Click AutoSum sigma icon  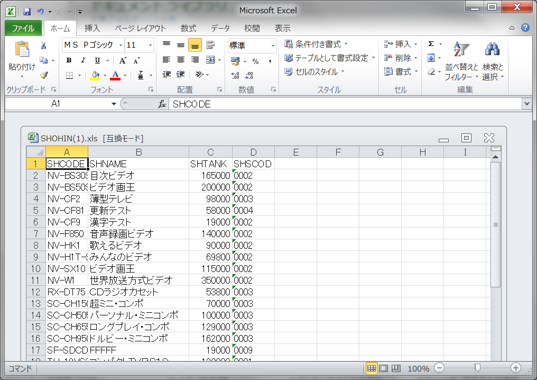pos(431,44)
